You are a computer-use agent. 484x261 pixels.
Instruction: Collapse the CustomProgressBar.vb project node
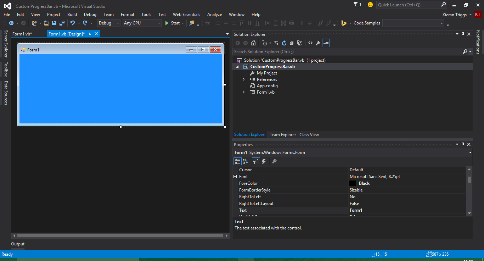point(237,67)
